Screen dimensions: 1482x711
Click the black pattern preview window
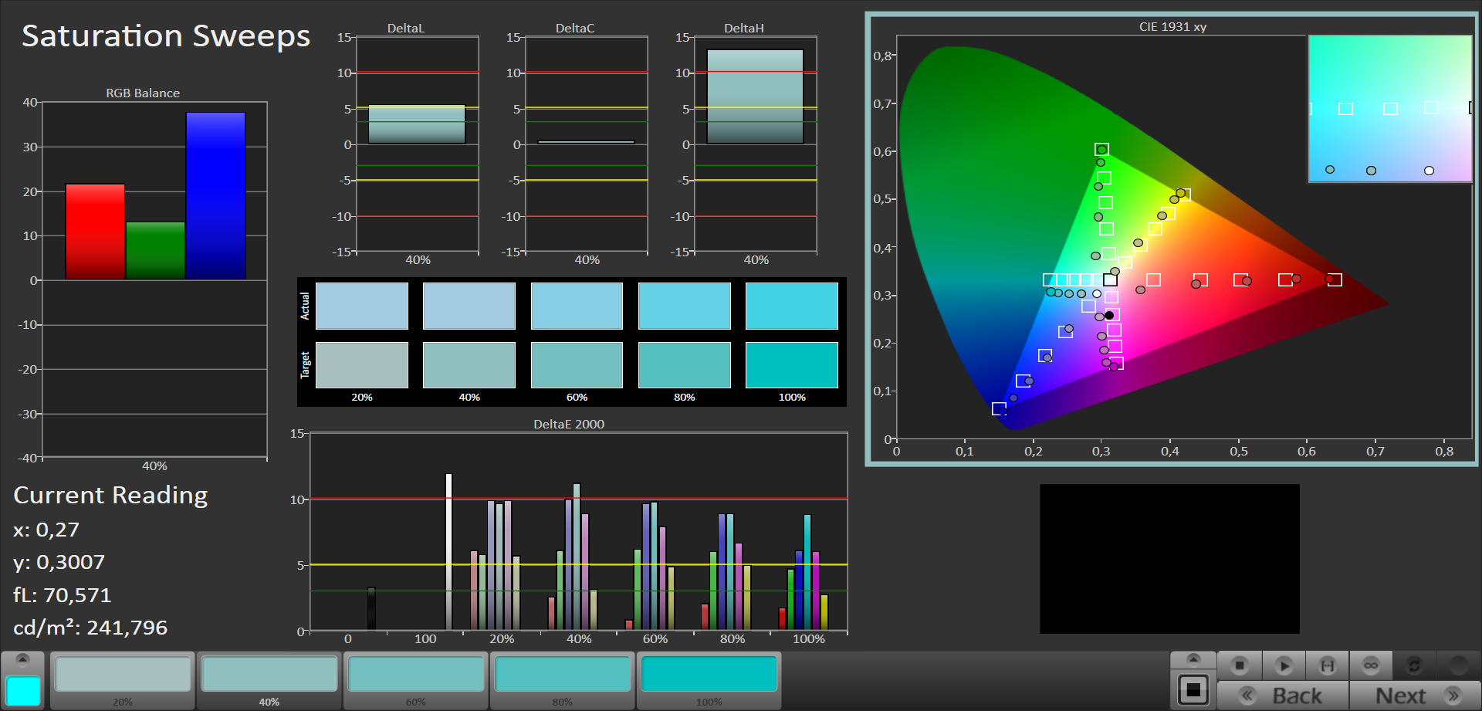[x=1169, y=559]
